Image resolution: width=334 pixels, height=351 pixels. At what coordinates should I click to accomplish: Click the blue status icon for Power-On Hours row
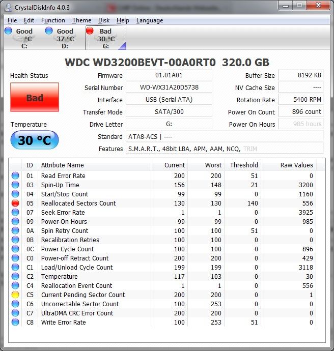pyautogui.click(x=15, y=221)
